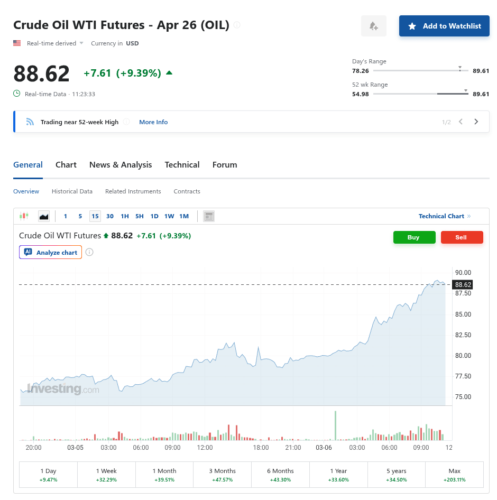Click the real-time clock icon
This screenshot has height=500, width=497.
point(16,94)
